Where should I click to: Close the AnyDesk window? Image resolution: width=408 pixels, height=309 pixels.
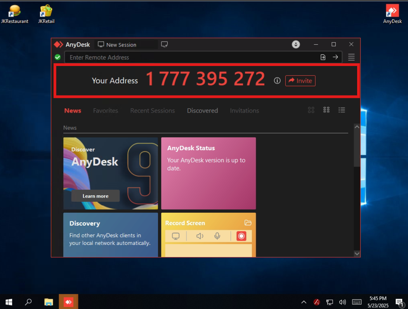coord(351,45)
